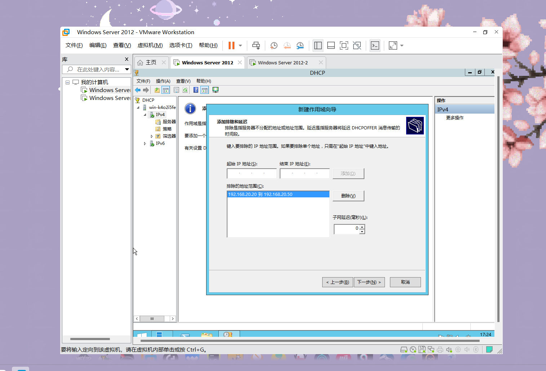Viewport: 546px width, 371px height.
Task: Select the DHCP root tree node
Action: [x=148, y=100]
